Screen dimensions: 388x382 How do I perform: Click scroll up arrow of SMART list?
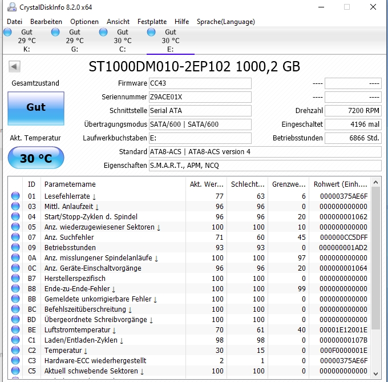[x=375, y=183]
